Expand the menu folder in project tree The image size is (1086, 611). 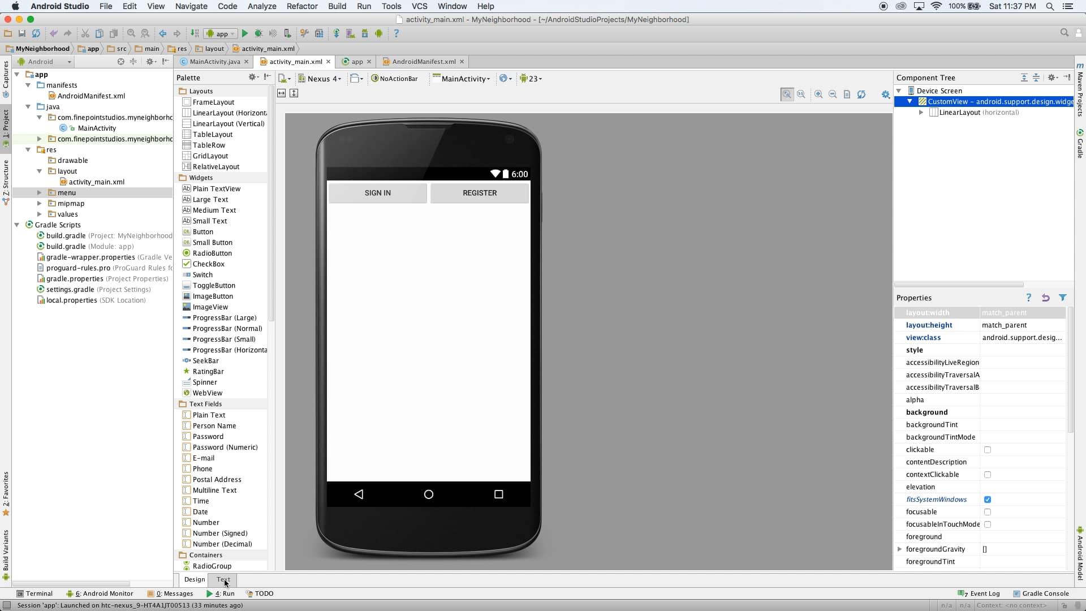click(39, 193)
